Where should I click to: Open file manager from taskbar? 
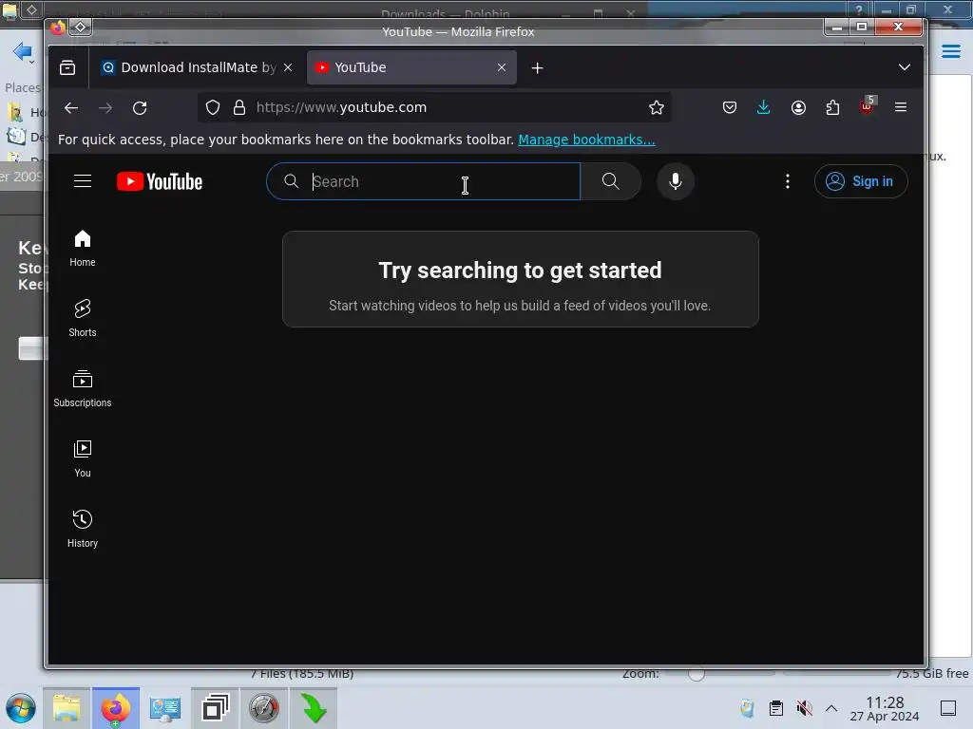click(67, 708)
